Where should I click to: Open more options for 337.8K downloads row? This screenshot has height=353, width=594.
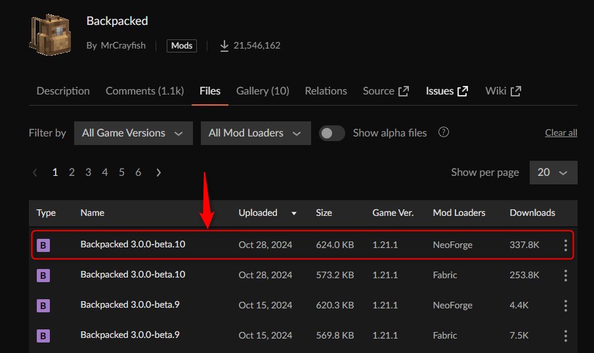pos(566,245)
